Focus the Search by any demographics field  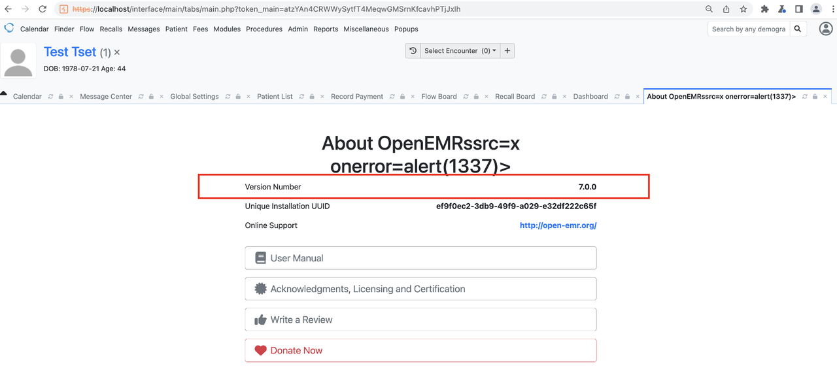749,29
